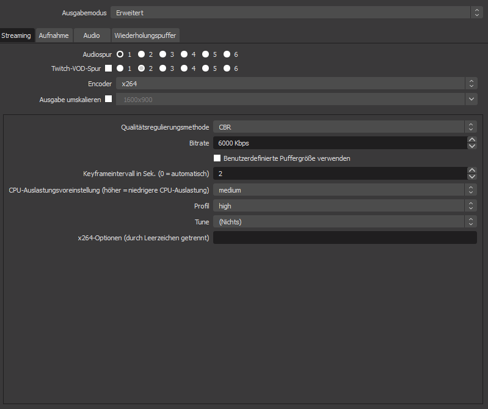Open the Ausgabemodus dropdown

(x=297, y=13)
